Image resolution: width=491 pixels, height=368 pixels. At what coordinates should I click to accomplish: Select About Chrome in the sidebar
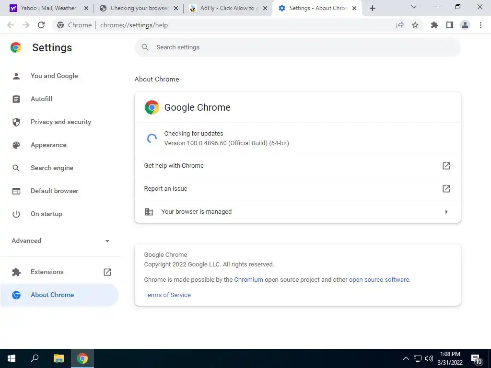[x=59, y=295]
